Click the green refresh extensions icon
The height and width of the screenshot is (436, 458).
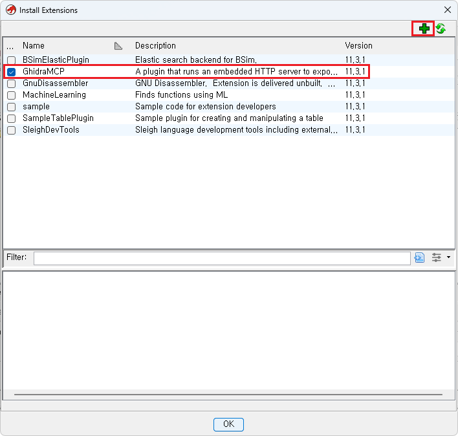[x=441, y=28]
